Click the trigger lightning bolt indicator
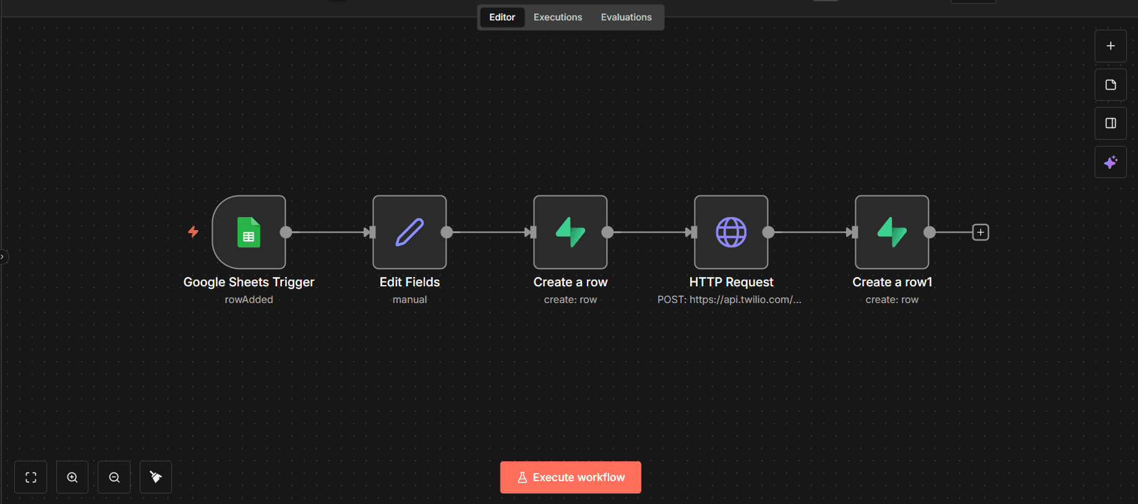 coord(193,231)
